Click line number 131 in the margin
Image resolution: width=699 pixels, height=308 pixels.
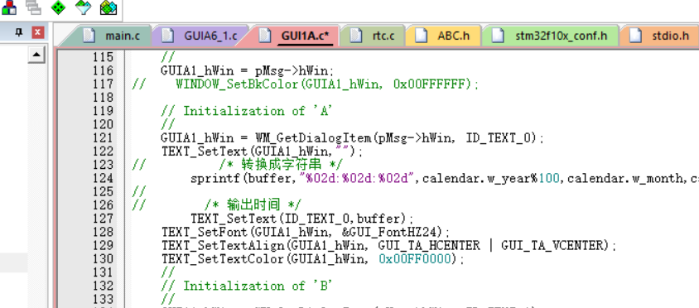pos(103,272)
